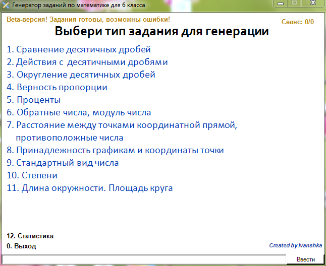Click the Beta-версия warning text

click(88, 20)
